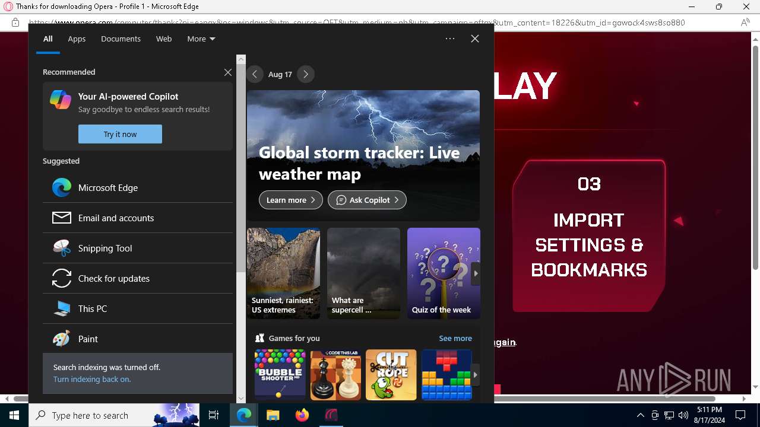Open the Global storm tracker headline
This screenshot has width=760, height=427.
(x=359, y=163)
